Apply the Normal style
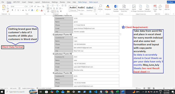This screenshot has width=175, height=94. click(73, 8)
